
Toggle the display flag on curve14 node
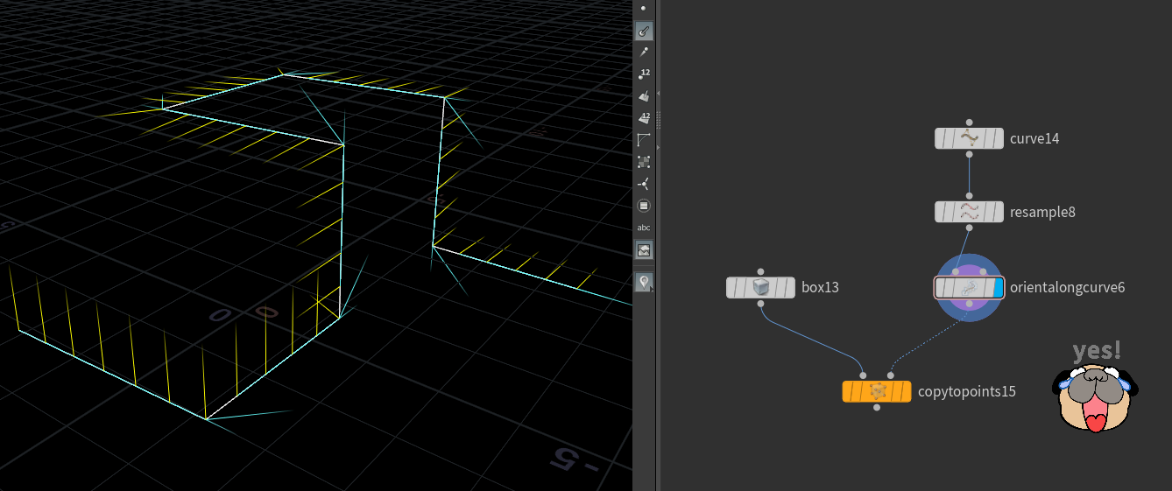(x=997, y=138)
